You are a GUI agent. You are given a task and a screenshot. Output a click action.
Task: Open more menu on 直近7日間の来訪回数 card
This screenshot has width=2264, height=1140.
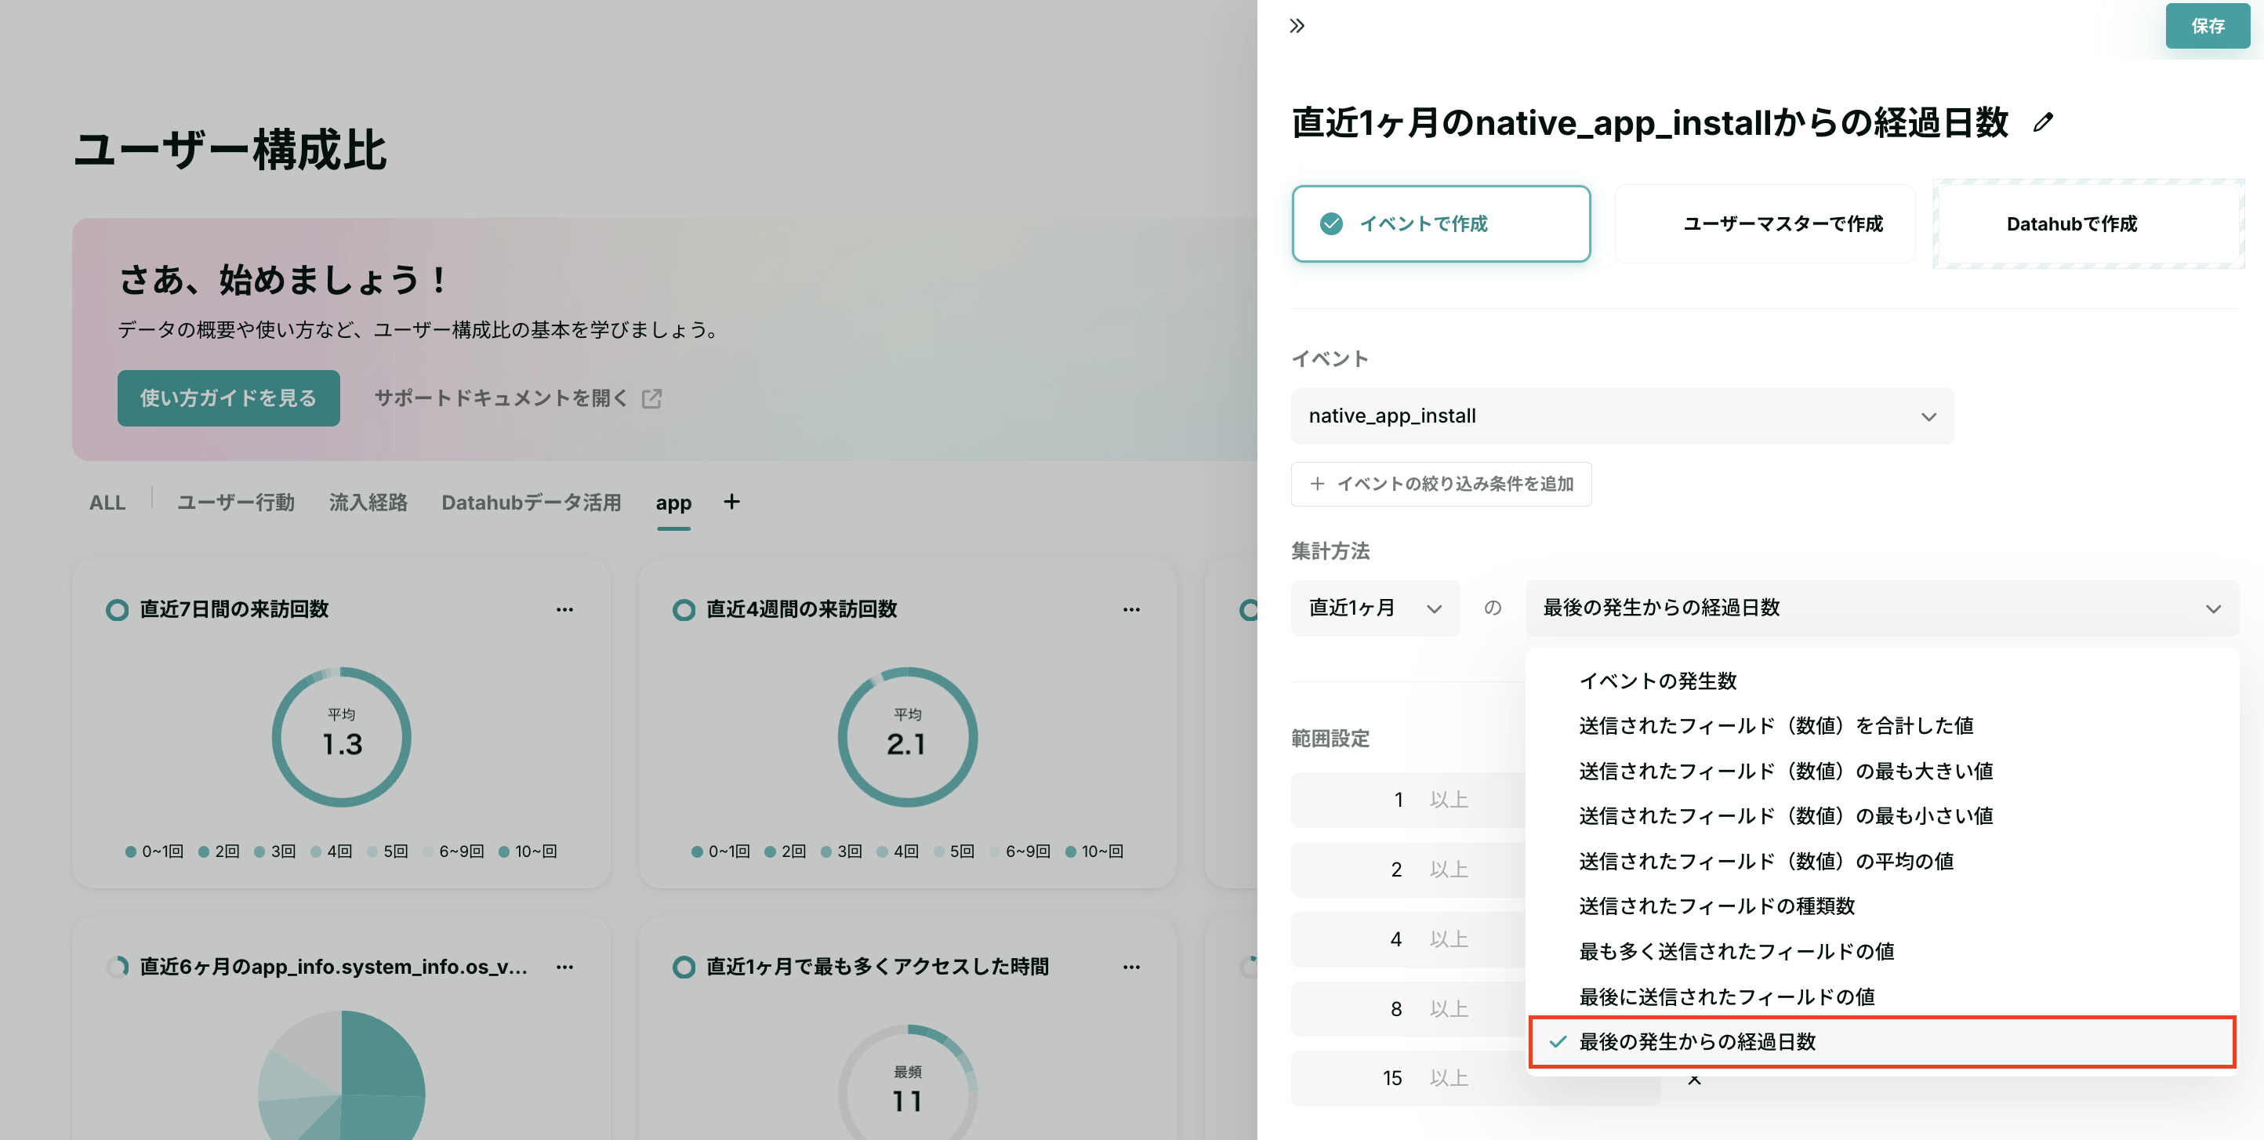[x=564, y=609]
